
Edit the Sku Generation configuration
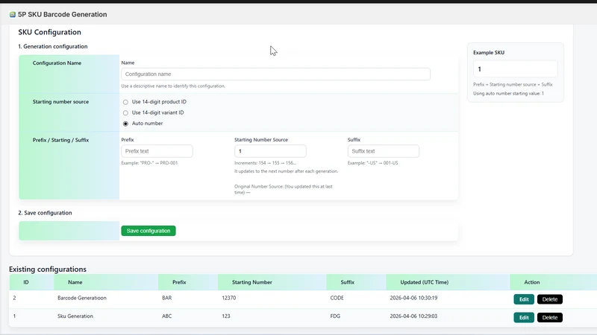524,318
